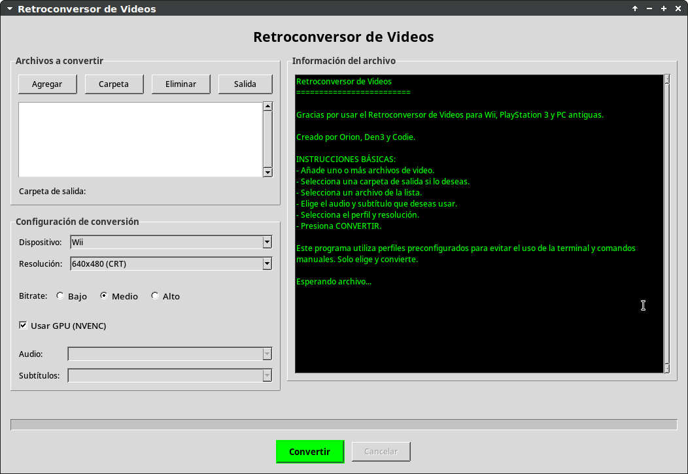
Task: Click info panel scroll-up arrow
Action: [667, 80]
